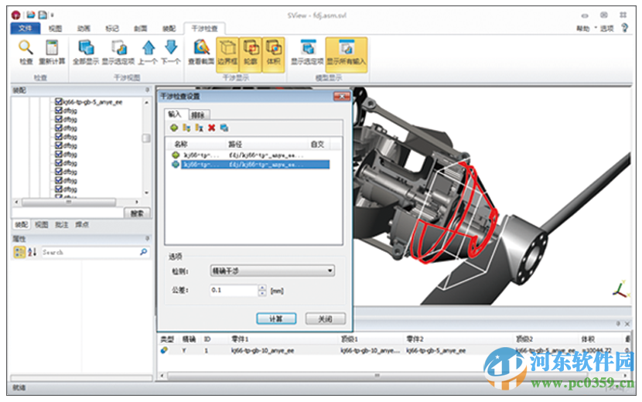Viewport: 642px width, 402px height.
Task: Click the 公差 spinner up arrow
Action: click(x=262, y=288)
